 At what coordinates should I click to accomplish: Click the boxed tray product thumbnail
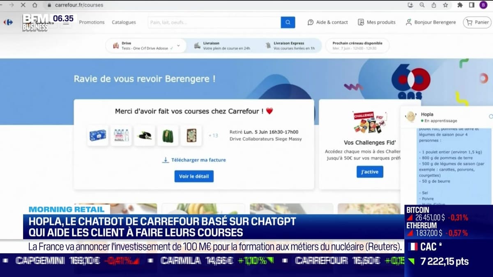[x=191, y=135]
